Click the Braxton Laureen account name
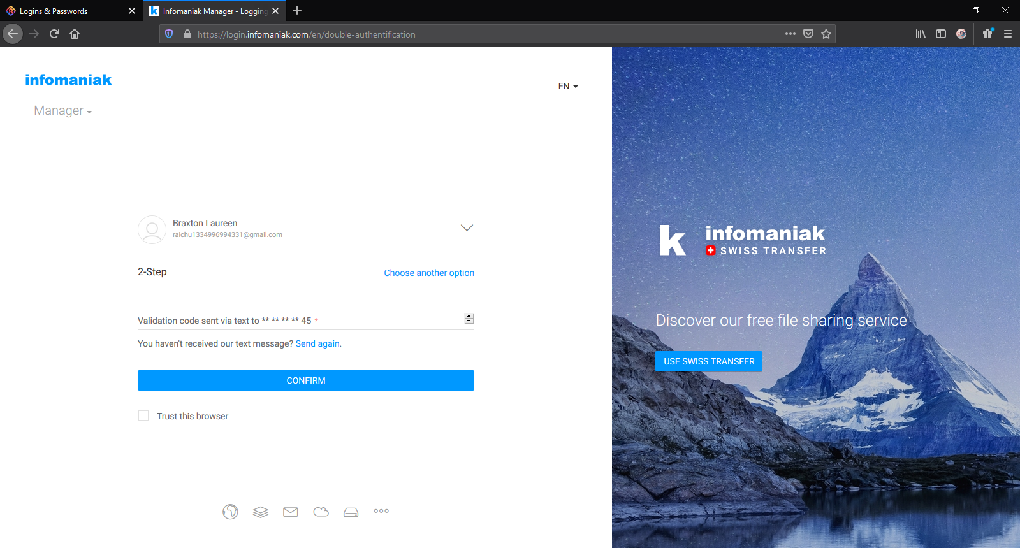The image size is (1020, 548). [x=205, y=223]
